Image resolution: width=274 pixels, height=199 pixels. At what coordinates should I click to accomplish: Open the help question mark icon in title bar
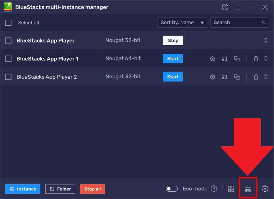point(225,7)
